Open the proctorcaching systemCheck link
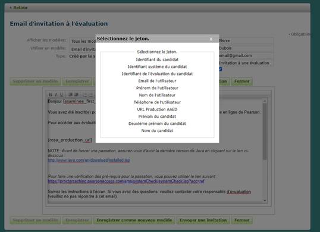This screenshot has width=320, height=232. point(126,181)
